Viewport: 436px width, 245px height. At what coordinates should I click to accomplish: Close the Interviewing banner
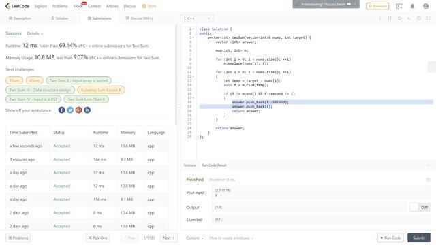[x=354, y=4]
